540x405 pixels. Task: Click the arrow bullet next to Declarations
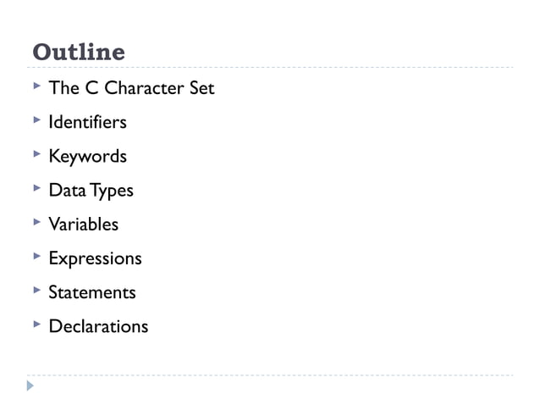click(x=37, y=325)
